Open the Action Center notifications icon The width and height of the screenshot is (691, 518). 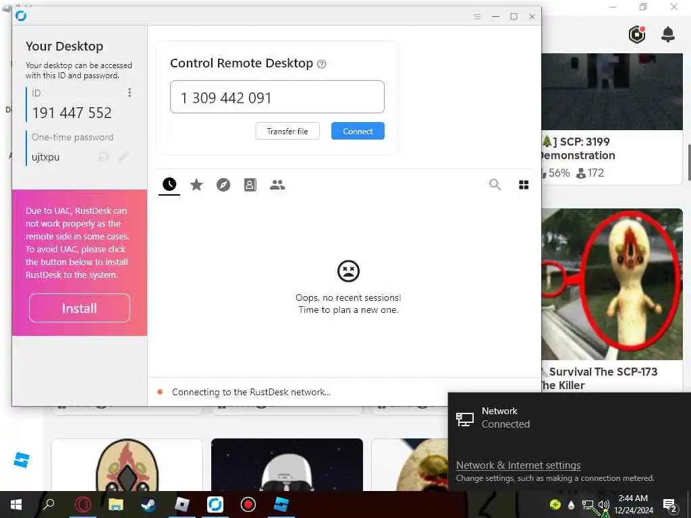[670, 505]
